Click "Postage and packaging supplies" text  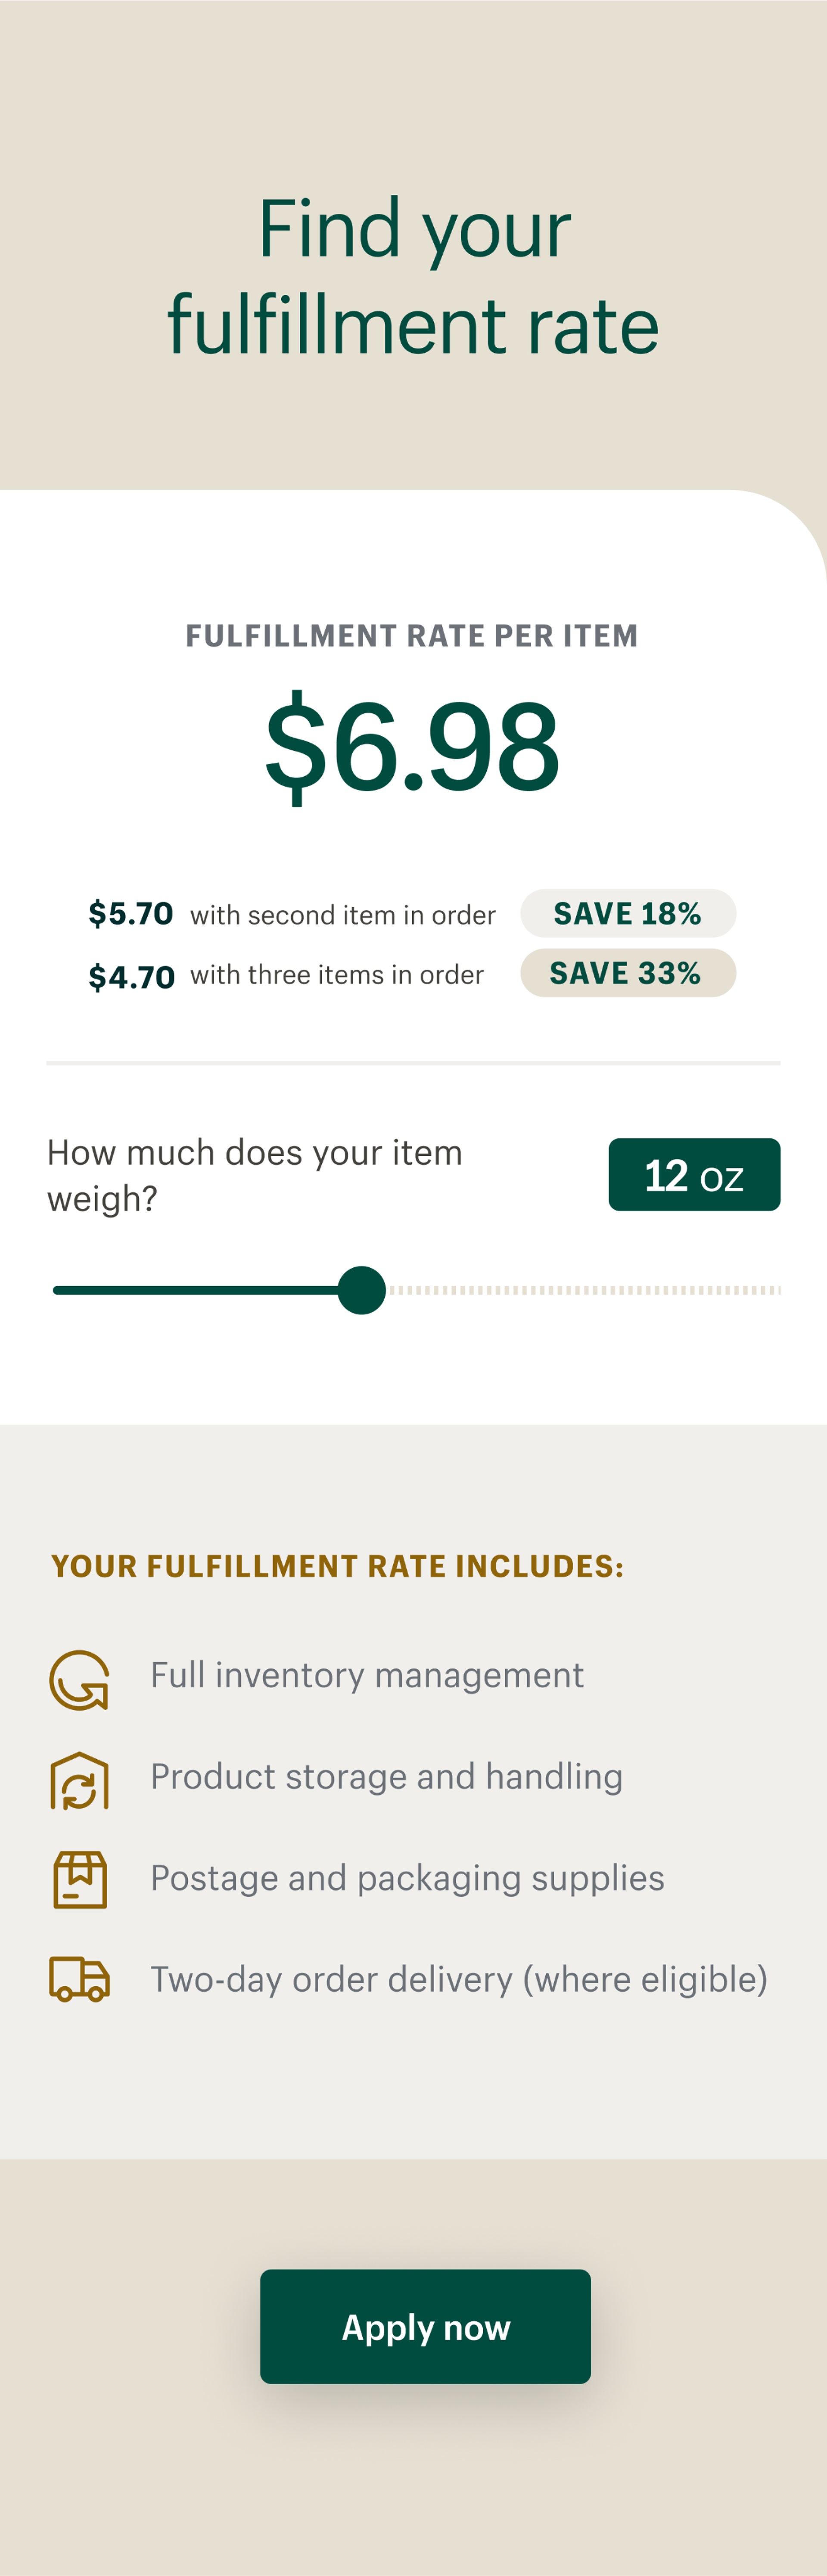click(407, 1877)
